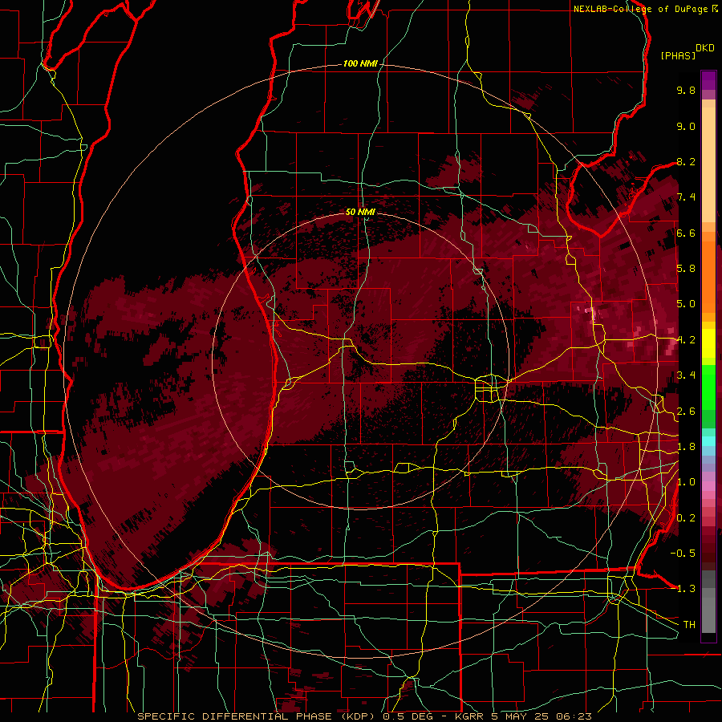Select the 9.0 legend value
The height and width of the screenshot is (722, 722).
click(686, 126)
